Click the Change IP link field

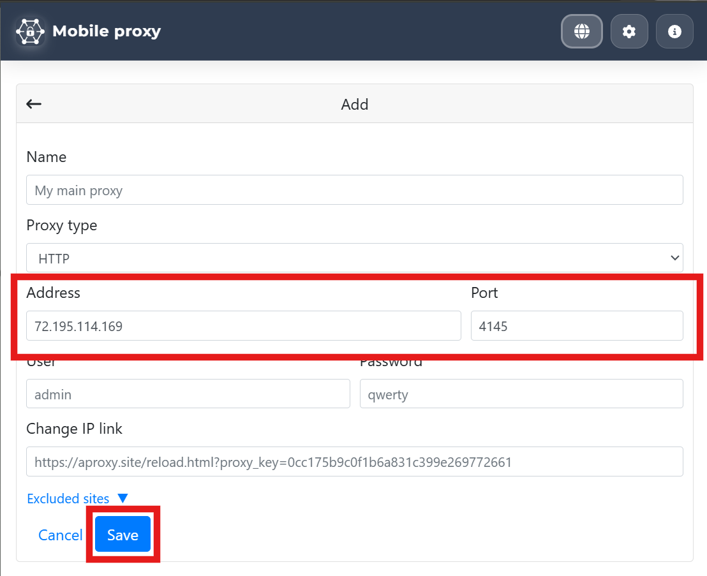(354, 462)
